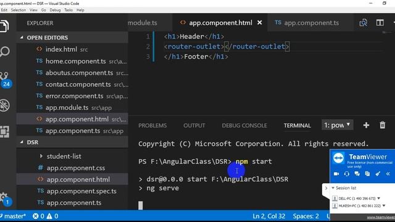Open the Selection menu
Screen dimensions: 395x222
coord(19,10)
